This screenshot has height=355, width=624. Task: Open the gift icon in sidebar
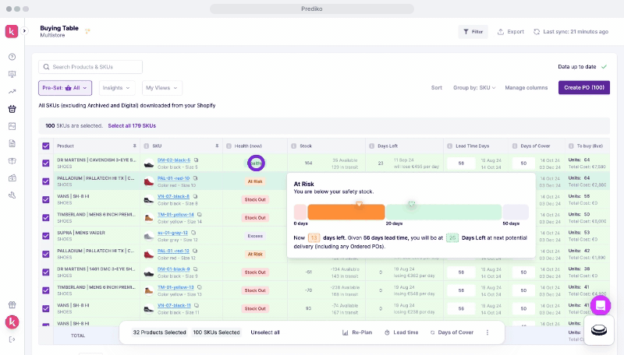click(x=12, y=305)
